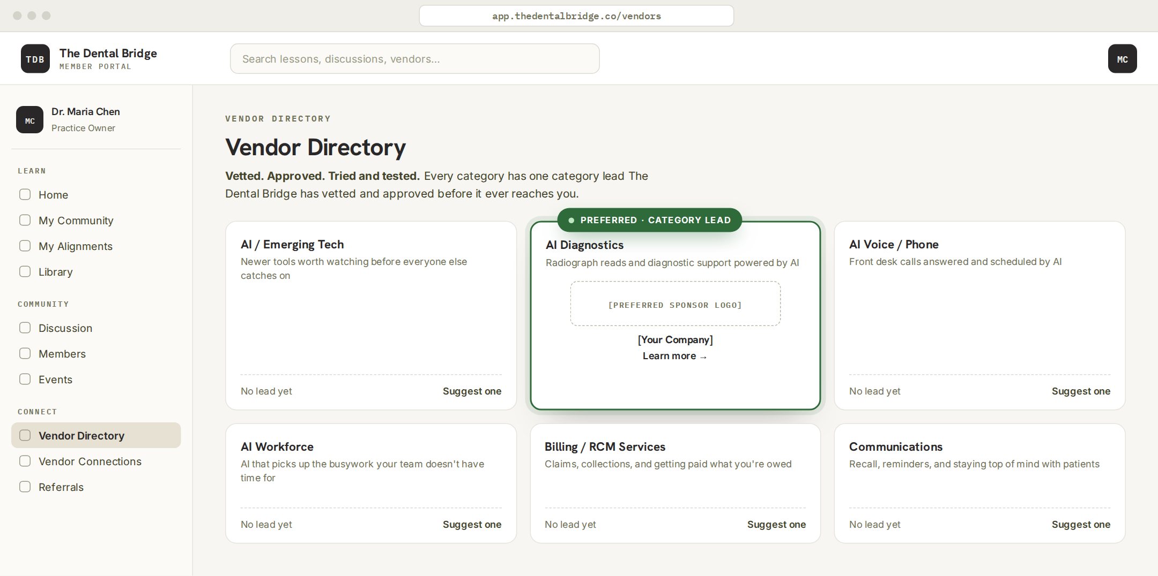Screen dimensions: 1158x576
Task: Click the icon beside Events
Action: [x=25, y=379]
